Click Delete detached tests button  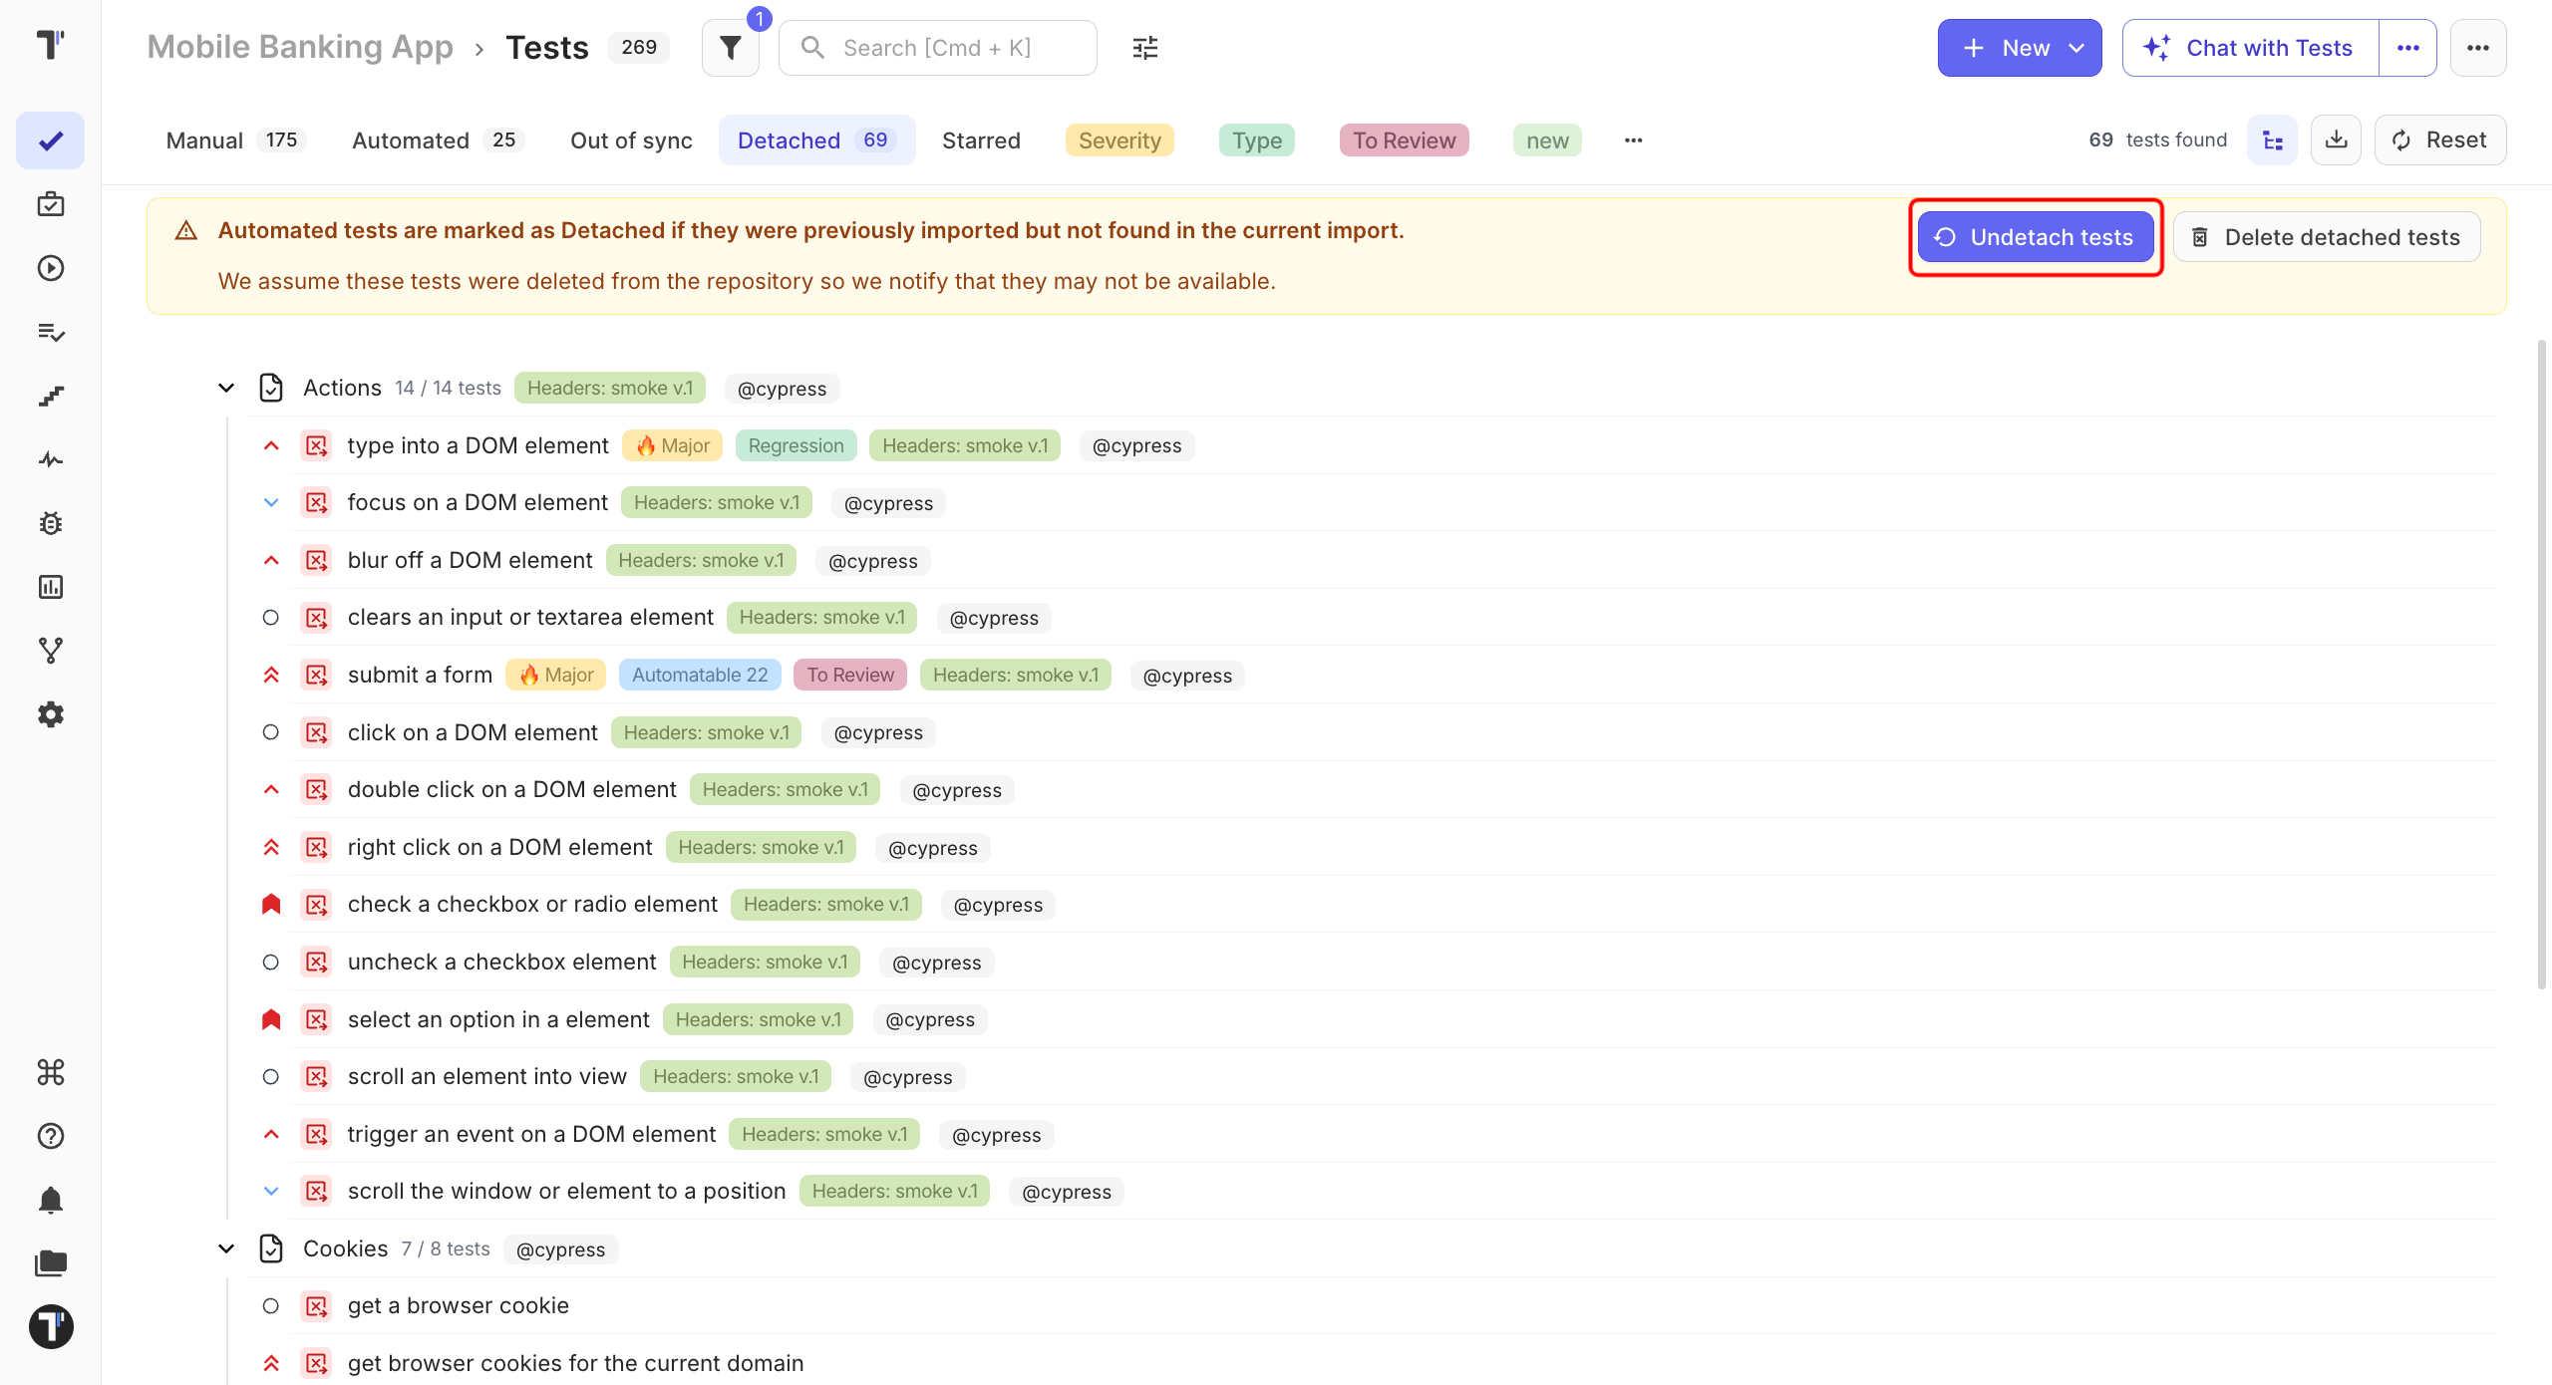tap(2327, 237)
